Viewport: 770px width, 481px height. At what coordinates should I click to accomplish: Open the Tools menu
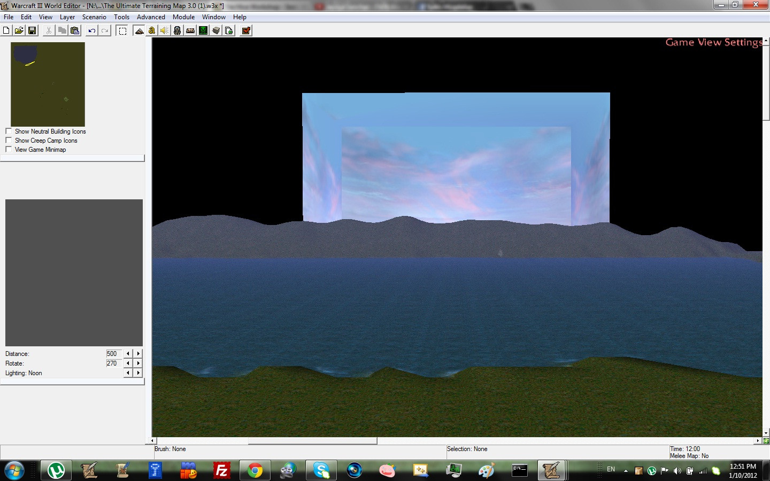coord(121,17)
